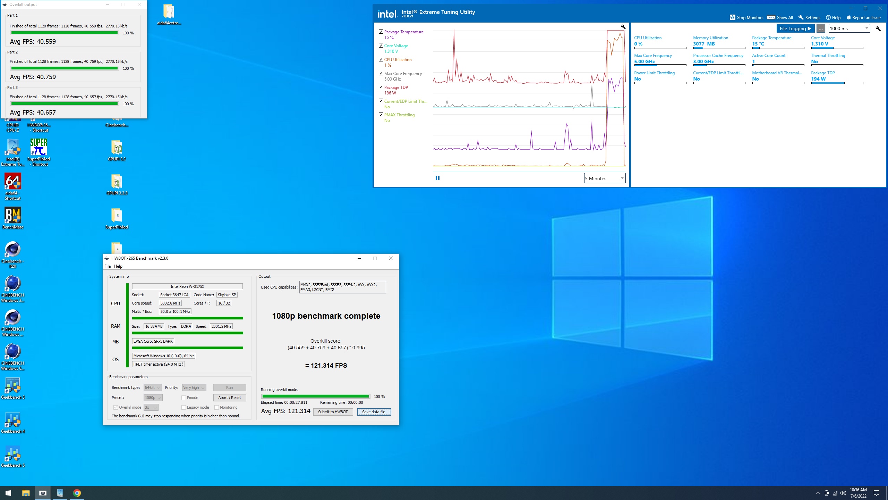Screen dimensions: 888x500
Task: Uncheck Max Core Frequency graph checkbox
Action: click(381, 73)
